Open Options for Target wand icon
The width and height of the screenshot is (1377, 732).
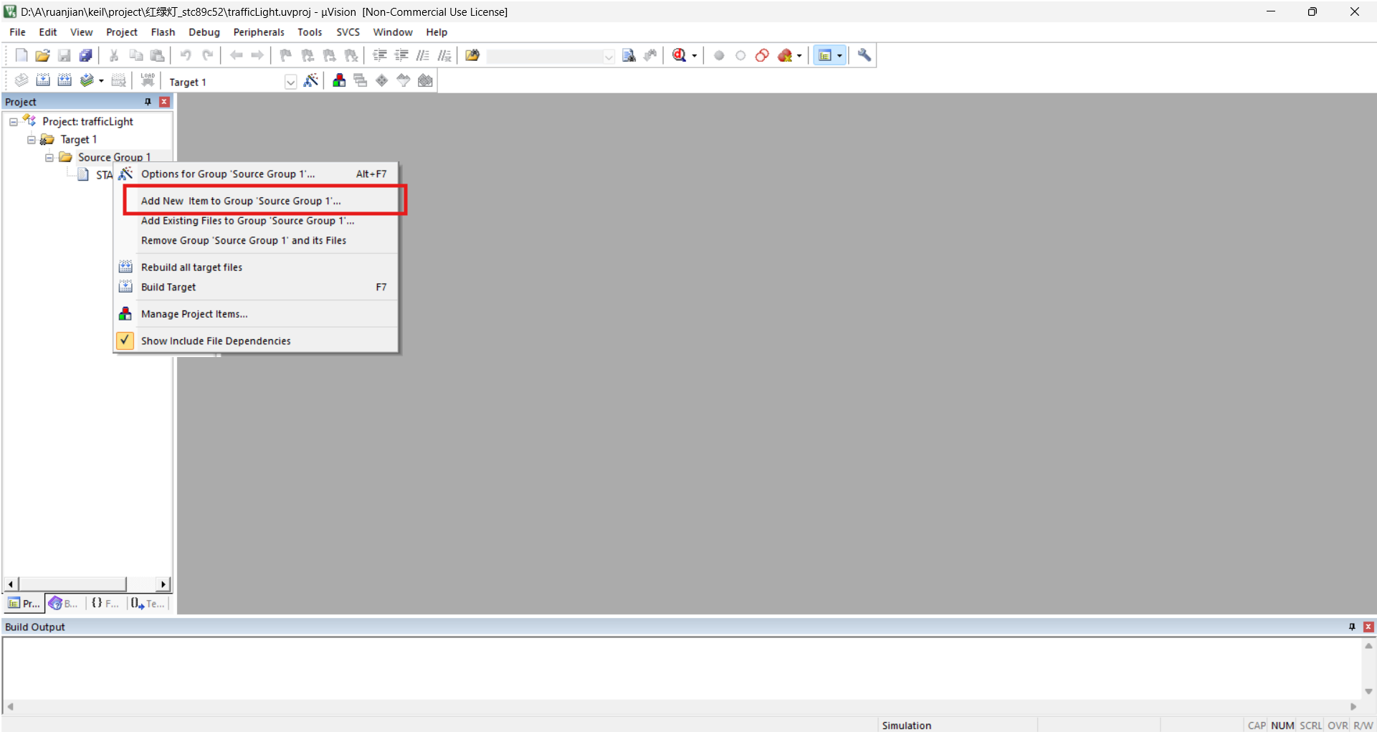310,80
